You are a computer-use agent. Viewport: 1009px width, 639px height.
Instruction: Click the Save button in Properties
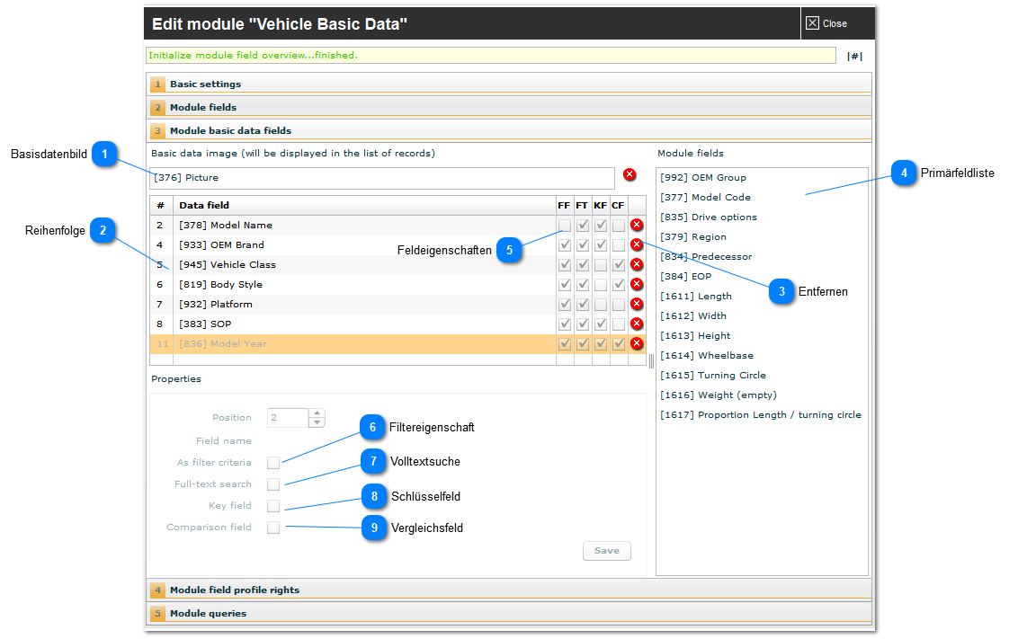(607, 551)
